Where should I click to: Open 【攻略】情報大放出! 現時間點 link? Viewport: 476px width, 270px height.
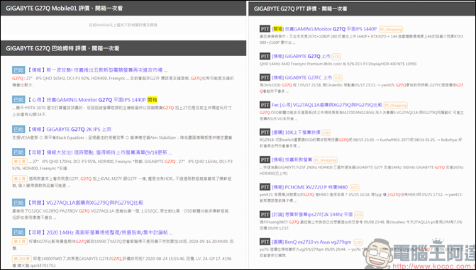99,152
